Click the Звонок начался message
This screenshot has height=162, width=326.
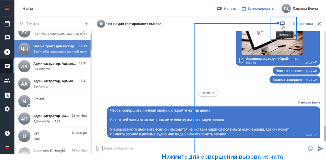[x=296, y=71]
